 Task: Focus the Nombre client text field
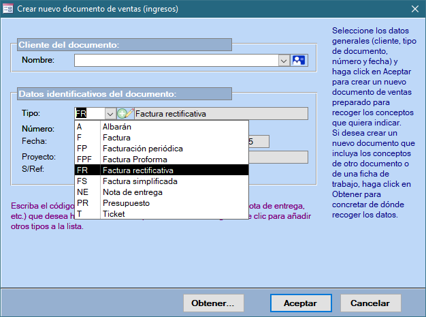click(x=177, y=60)
